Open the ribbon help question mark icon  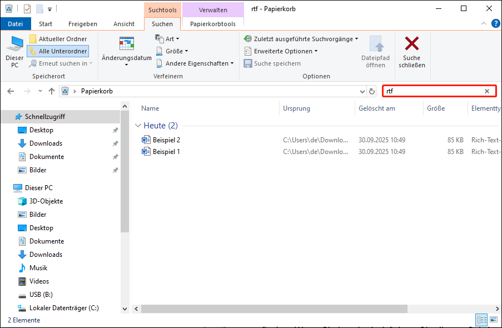494,24
